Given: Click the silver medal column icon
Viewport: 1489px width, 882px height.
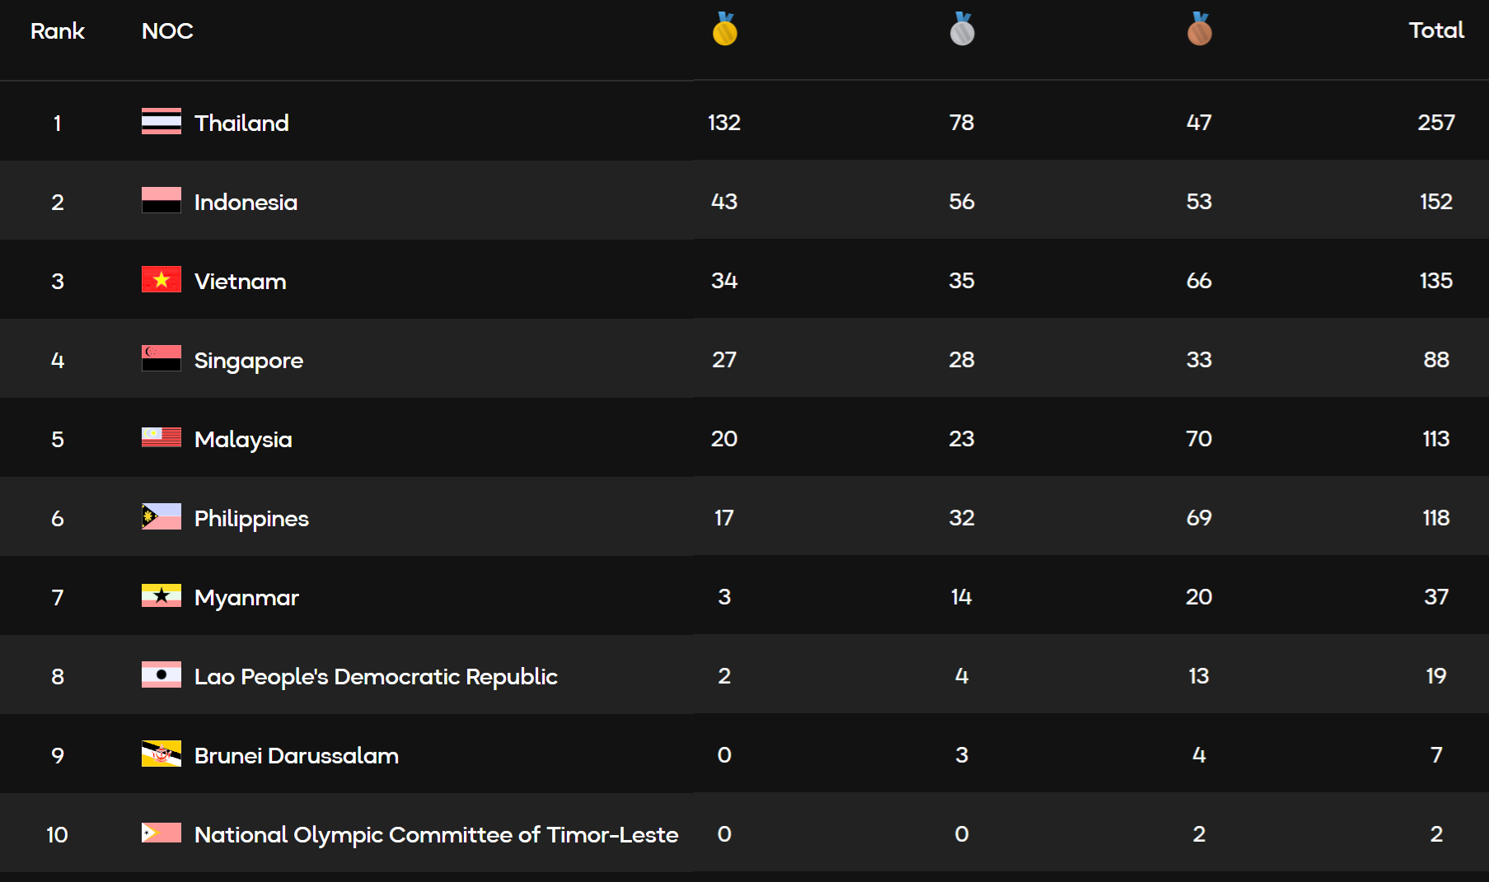Looking at the screenshot, I should [962, 30].
